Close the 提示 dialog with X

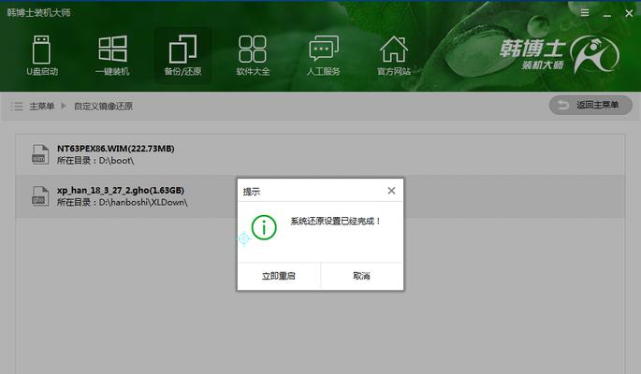(391, 191)
